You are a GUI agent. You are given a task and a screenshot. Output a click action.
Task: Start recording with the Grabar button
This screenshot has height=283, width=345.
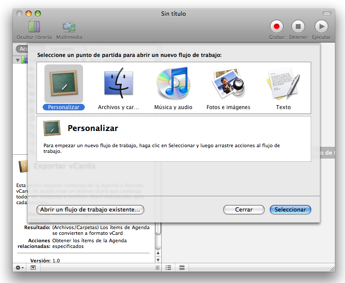[x=276, y=27]
